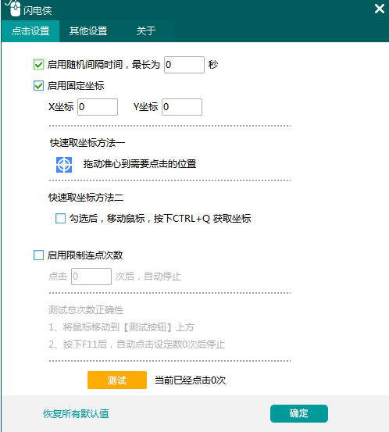The height and width of the screenshot is (432, 389).
Task: Enable 启用限制连点次数 checkbox
Action: pyautogui.click(x=38, y=255)
